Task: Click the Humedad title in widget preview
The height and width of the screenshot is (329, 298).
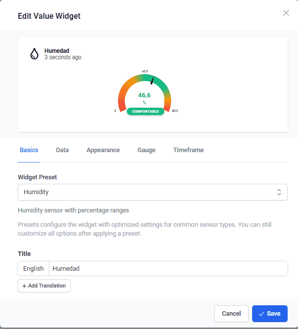Action: [x=57, y=50]
